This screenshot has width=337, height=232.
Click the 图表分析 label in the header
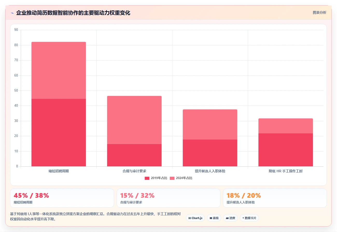(x=319, y=12)
